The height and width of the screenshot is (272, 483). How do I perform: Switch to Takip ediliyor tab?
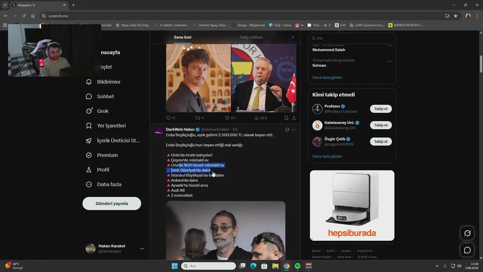[x=251, y=37]
